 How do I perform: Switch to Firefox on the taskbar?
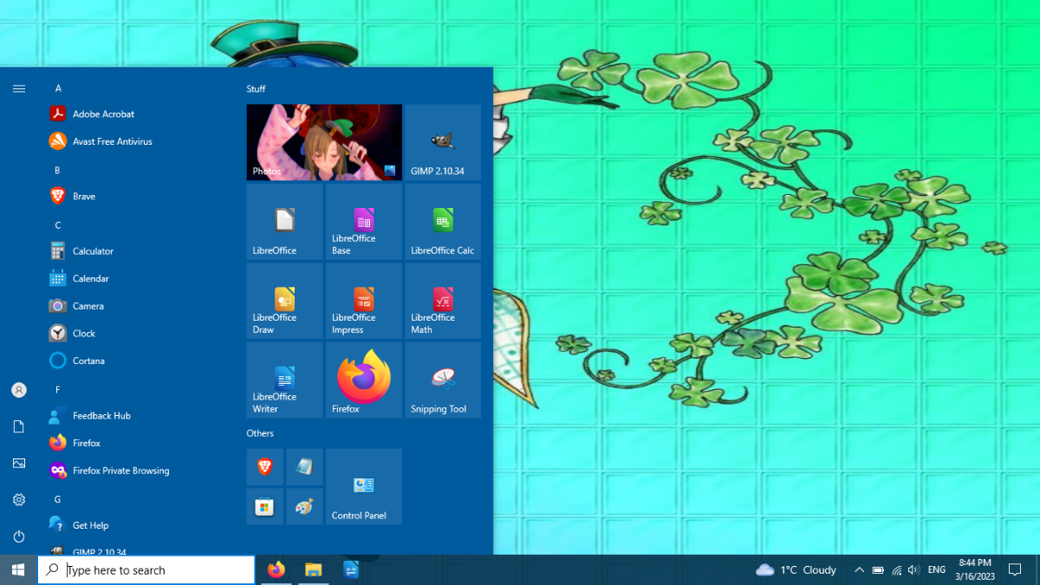(276, 569)
